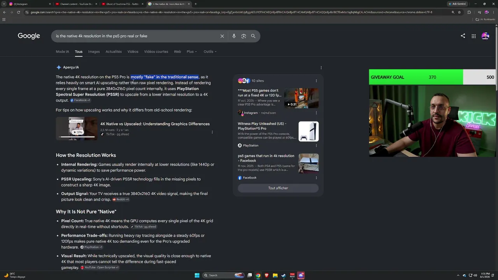
Task: Open the Witness Play Unleashed PlayStation link
Action: 262,126
